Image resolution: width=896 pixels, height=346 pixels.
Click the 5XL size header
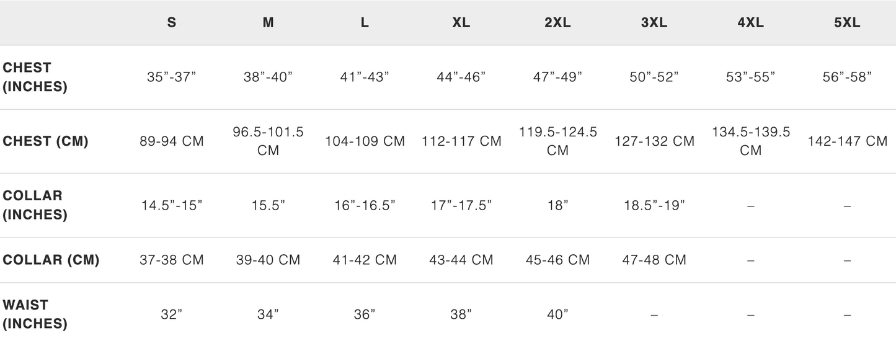847,22
